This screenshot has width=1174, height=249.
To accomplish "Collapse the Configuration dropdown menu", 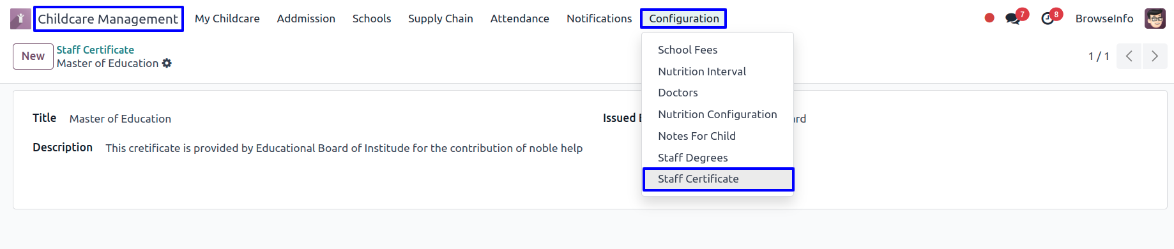I will [683, 19].
